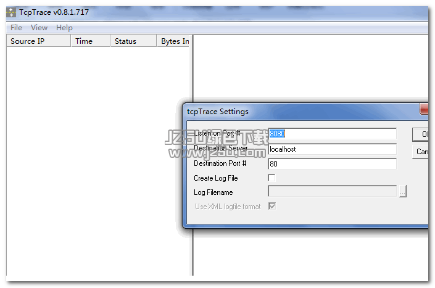The height and width of the screenshot is (288, 435).
Task: Confirm settings with the OK button
Action: pyautogui.click(x=420, y=134)
